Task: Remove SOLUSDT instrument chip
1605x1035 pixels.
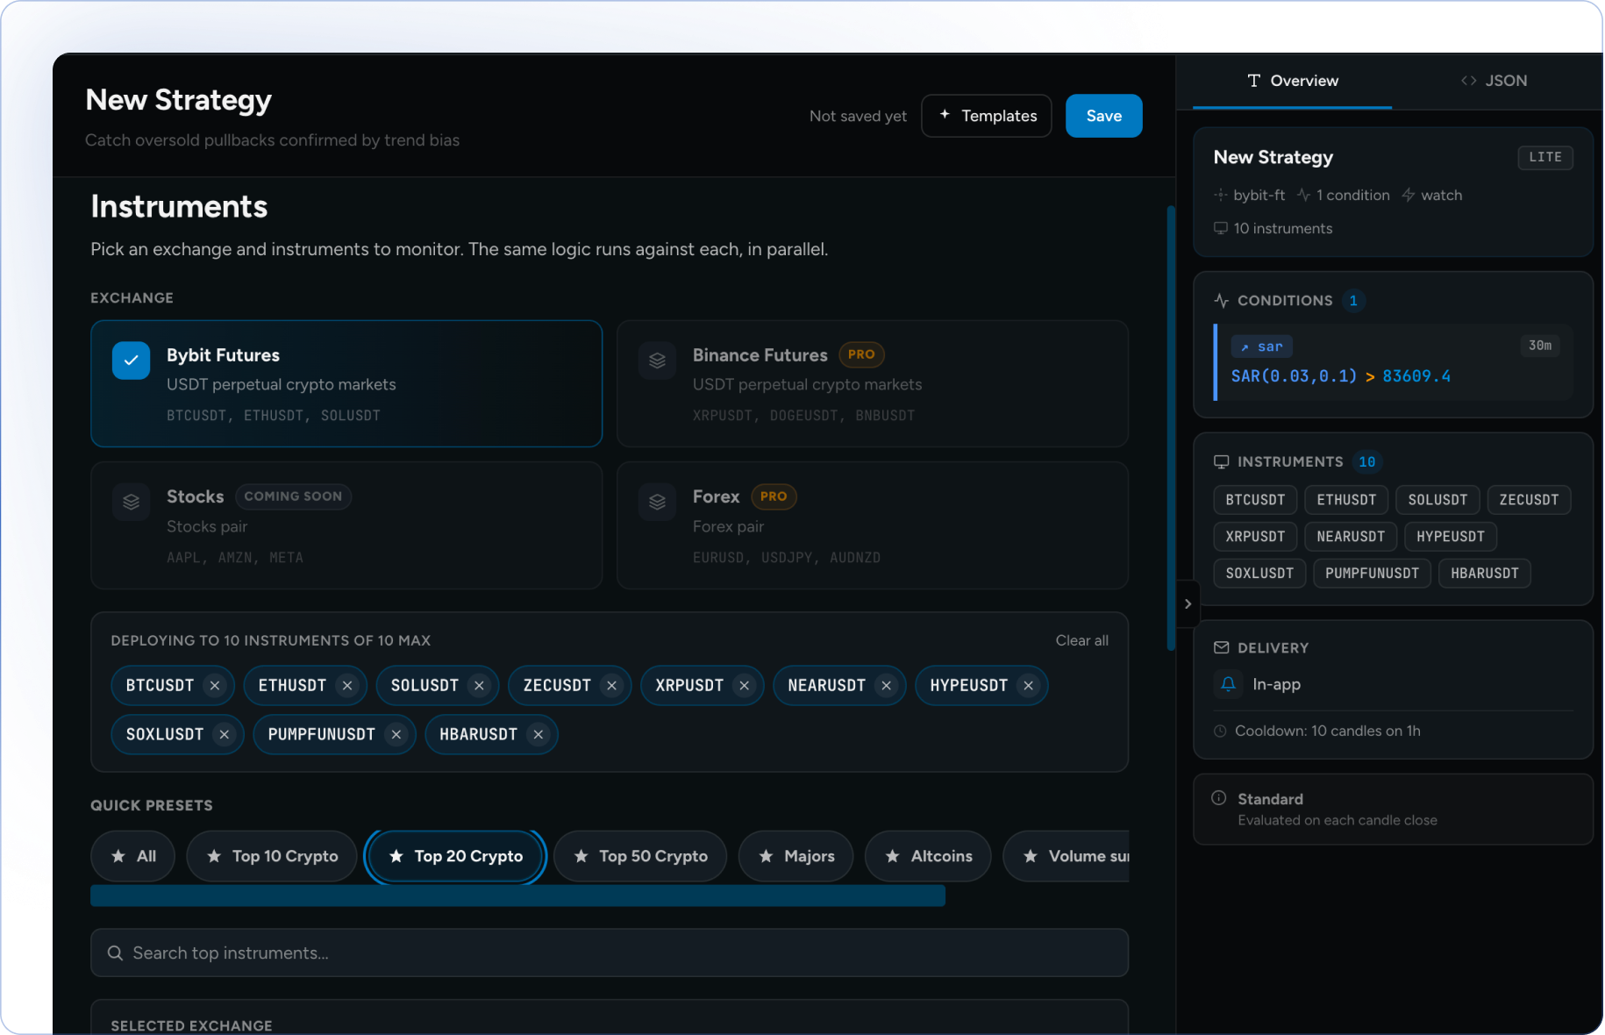Action: (x=479, y=686)
